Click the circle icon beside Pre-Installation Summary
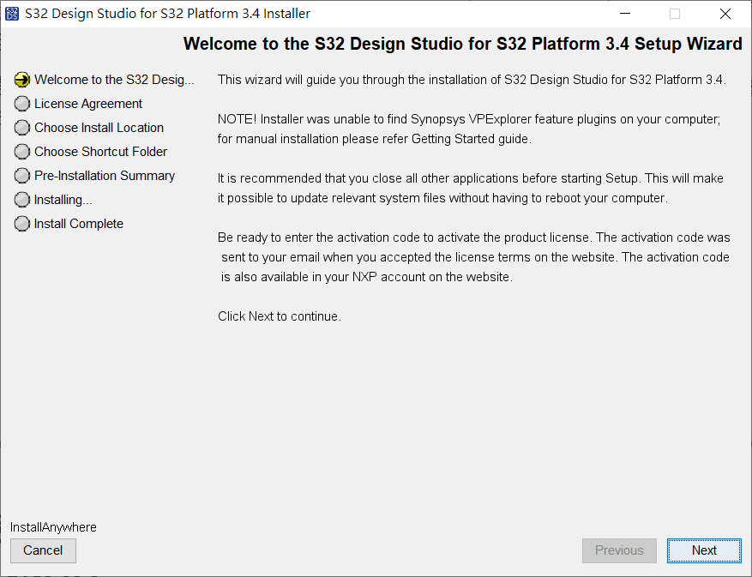The width and height of the screenshot is (752, 577). coord(22,176)
